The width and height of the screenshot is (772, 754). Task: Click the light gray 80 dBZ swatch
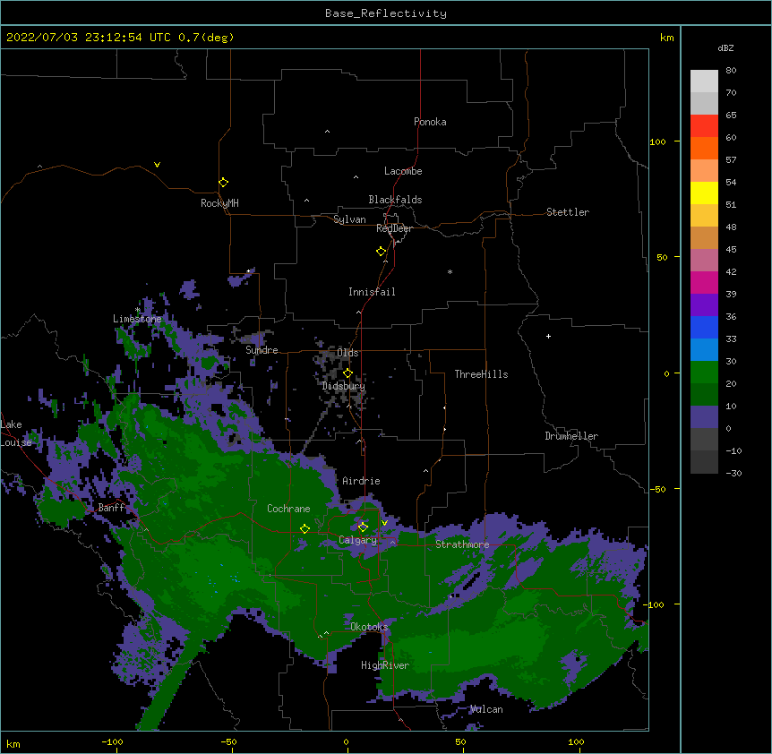point(704,81)
